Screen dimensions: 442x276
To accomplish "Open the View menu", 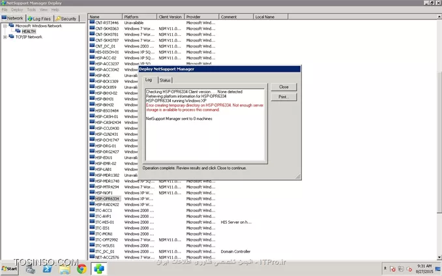I will (44, 10).
